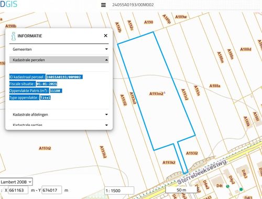Screen dimensions: 262x199
Task: Click parcel label A188d on map
Action: [246, 49]
